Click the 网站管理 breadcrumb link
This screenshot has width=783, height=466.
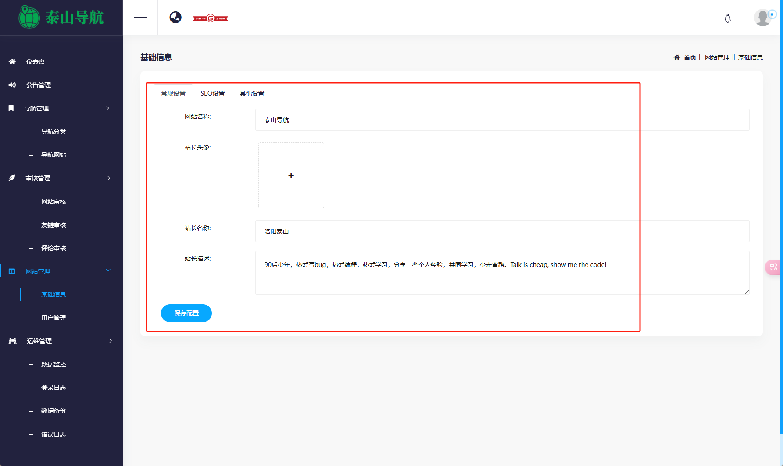point(717,57)
